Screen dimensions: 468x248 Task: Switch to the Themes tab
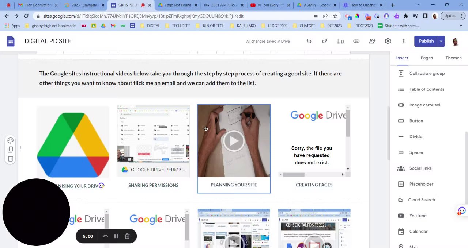point(453,58)
